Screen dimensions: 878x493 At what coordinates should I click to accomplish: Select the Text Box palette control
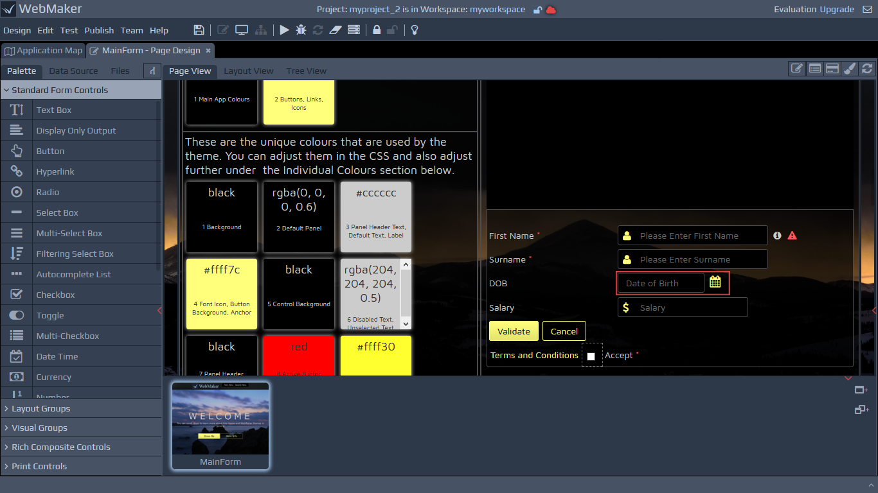point(81,110)
